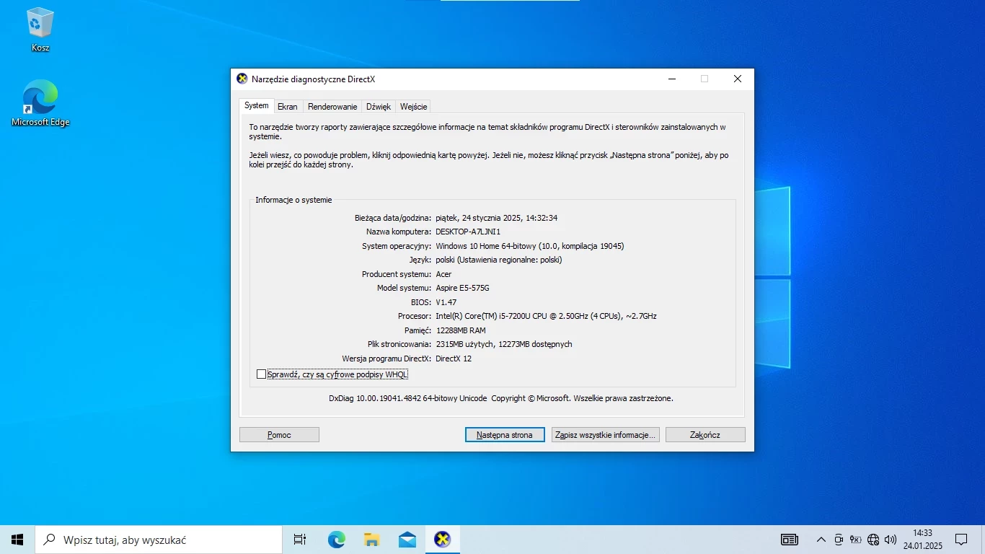
Task: Click the DirectX diagnostic taskbar icon
Action: (442, 540)
